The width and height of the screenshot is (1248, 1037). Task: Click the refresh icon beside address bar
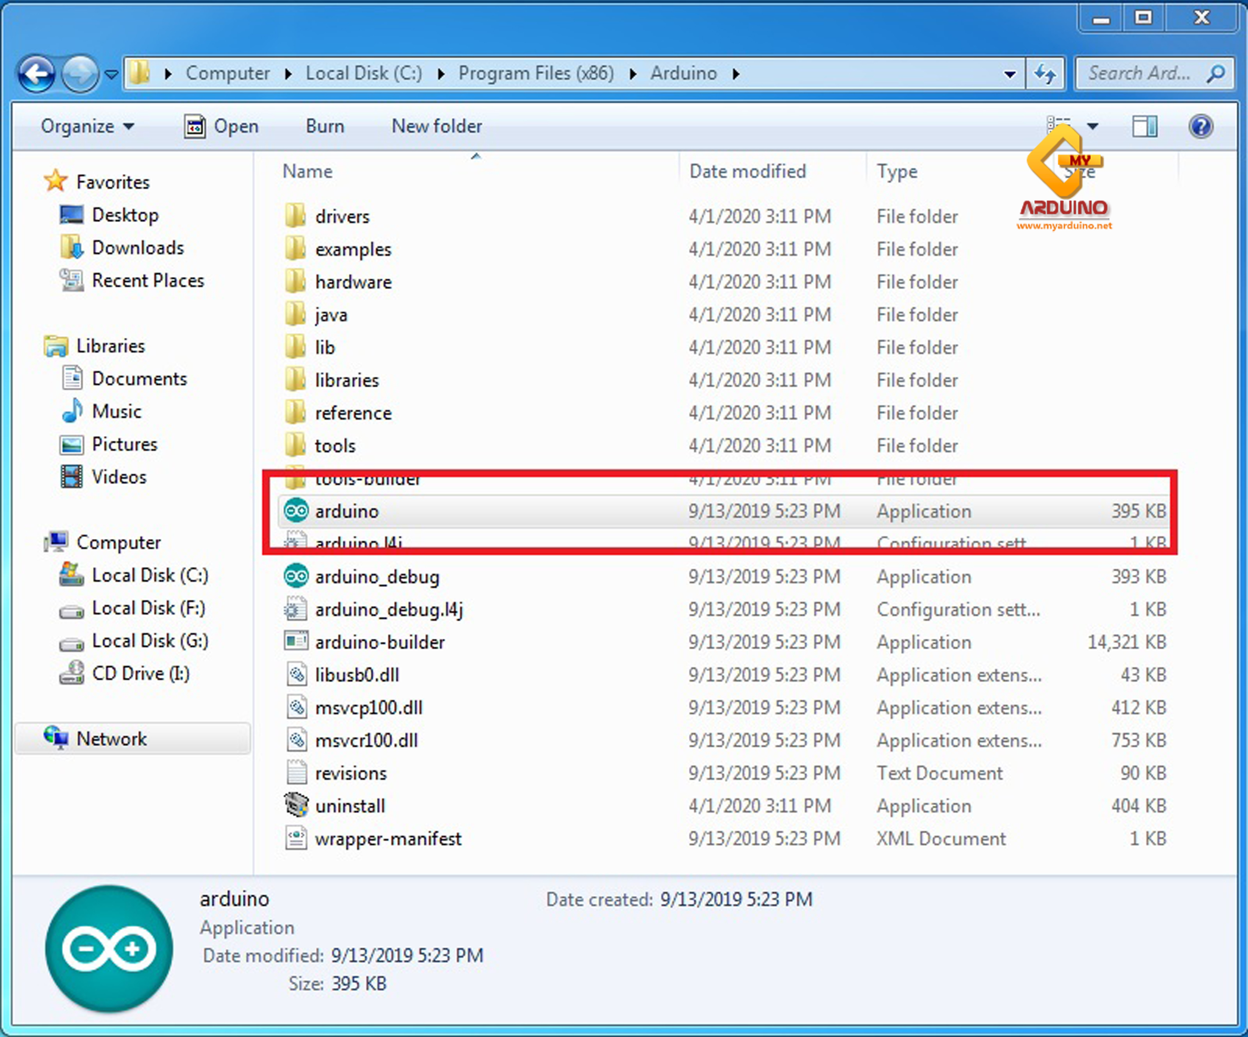pyautogui.click(x=1045, y=74)
